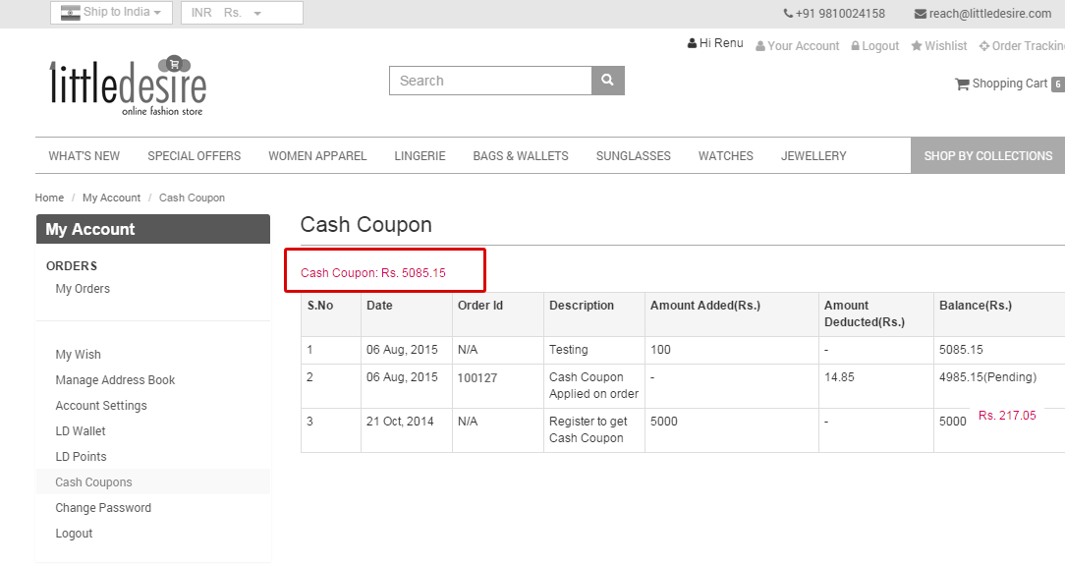The height and width of the screenshot is (566, 1065).
Task: Open the Shopping Cart link
Action: pos(1010,84)
